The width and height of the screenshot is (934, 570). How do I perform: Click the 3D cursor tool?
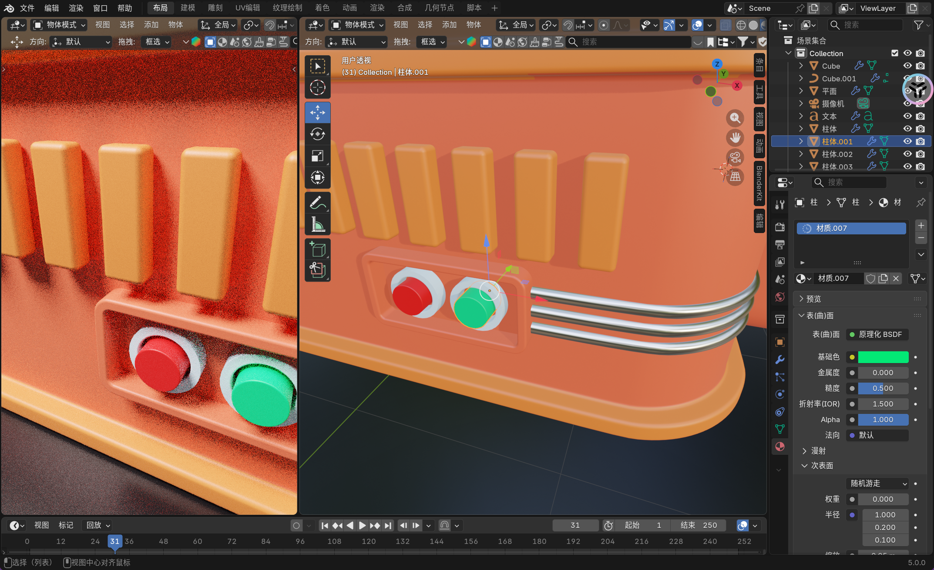tap(317, 87)
